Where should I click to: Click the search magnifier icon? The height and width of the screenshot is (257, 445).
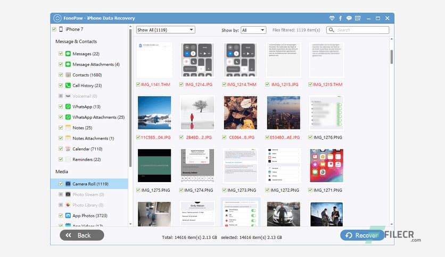click(x=332, y=30)
